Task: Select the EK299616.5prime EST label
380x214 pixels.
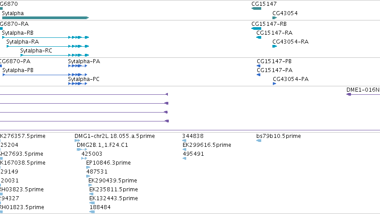Action: click(x=207, y=145)
